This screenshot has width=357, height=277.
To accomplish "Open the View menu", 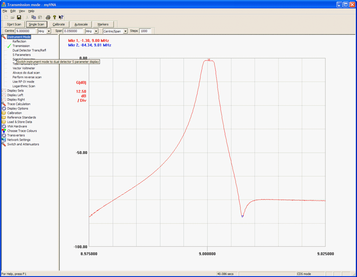I will coord(22,11).
